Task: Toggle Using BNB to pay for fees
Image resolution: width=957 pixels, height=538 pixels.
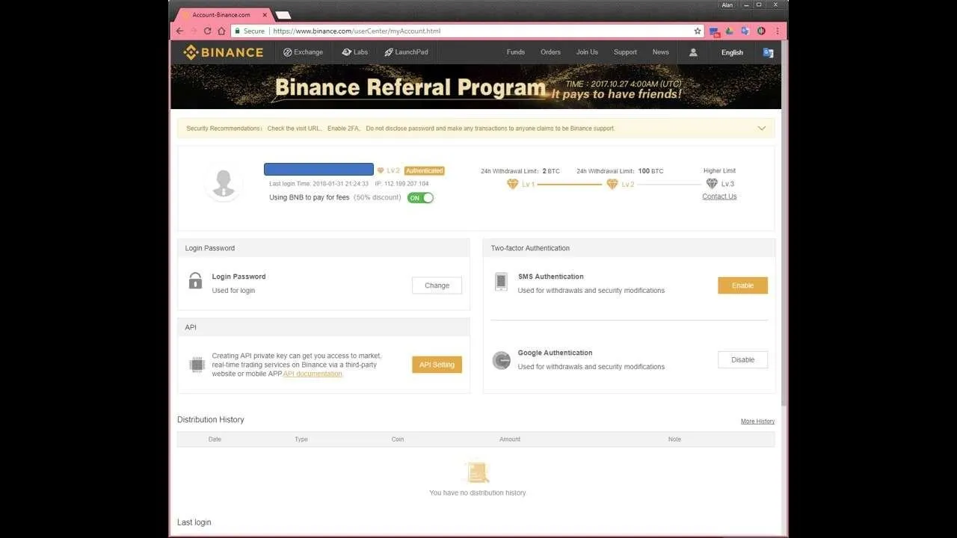Action: 420,198
